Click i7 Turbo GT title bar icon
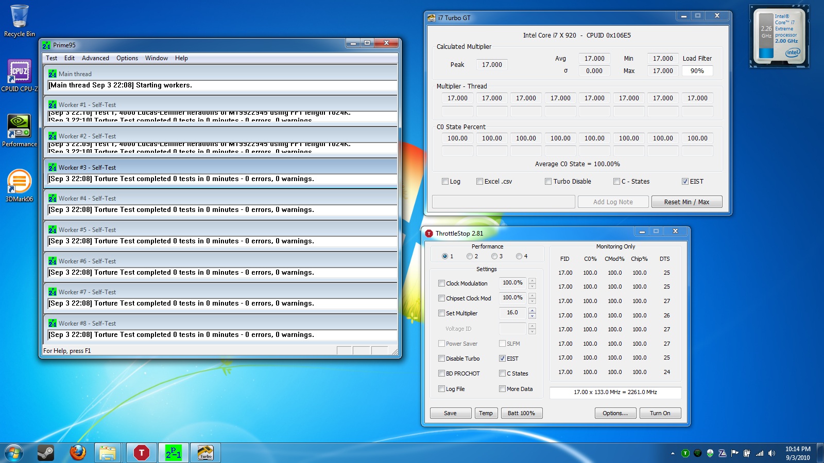The image size is (824, 463). click(432, 18)
